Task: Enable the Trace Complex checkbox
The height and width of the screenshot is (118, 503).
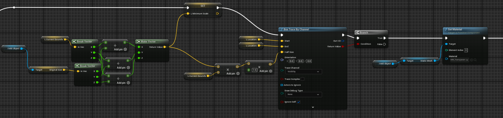Action: 302,79
